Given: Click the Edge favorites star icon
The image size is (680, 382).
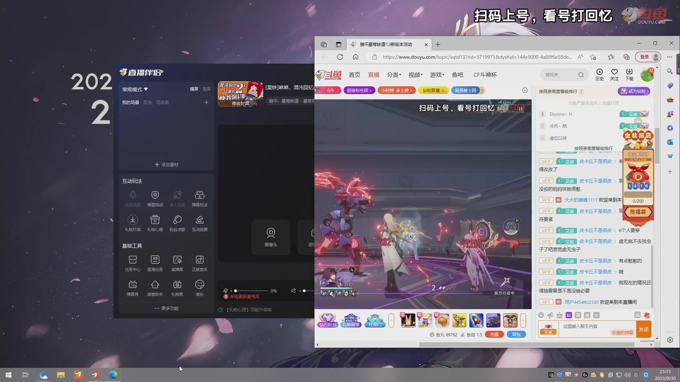Looking at the screenshot, I should tap(611, 57).
